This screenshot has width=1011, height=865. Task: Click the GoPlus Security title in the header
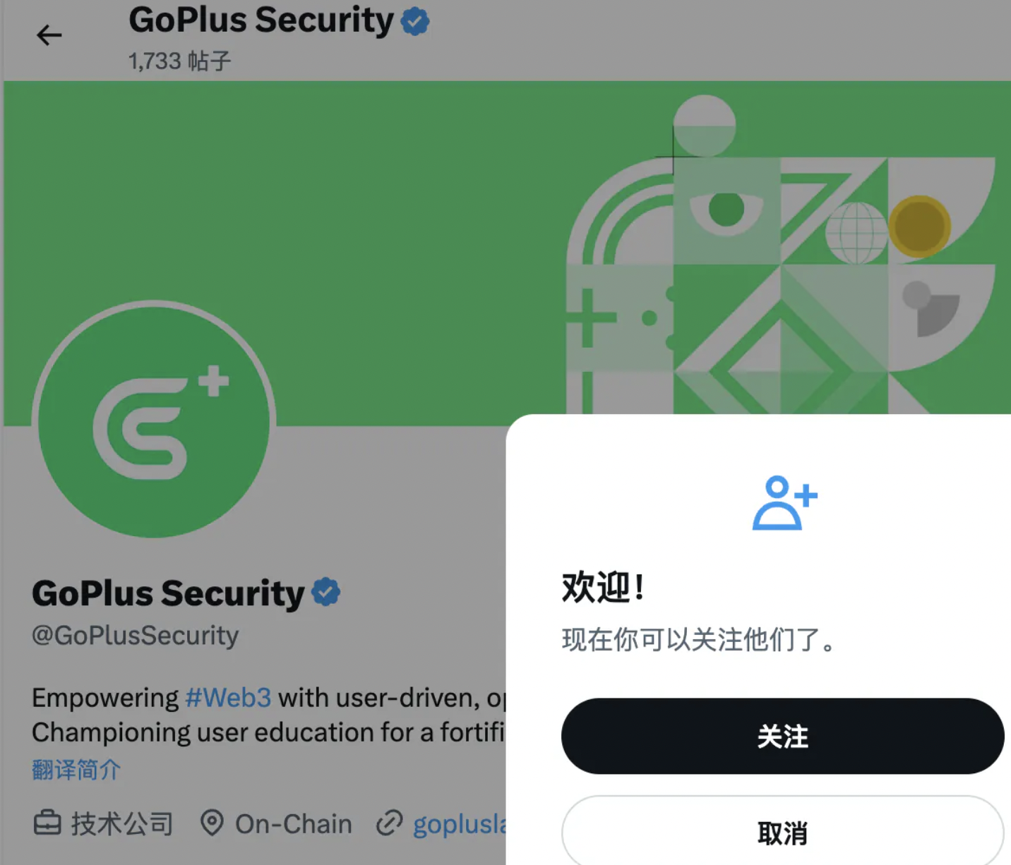click(261, 20)
